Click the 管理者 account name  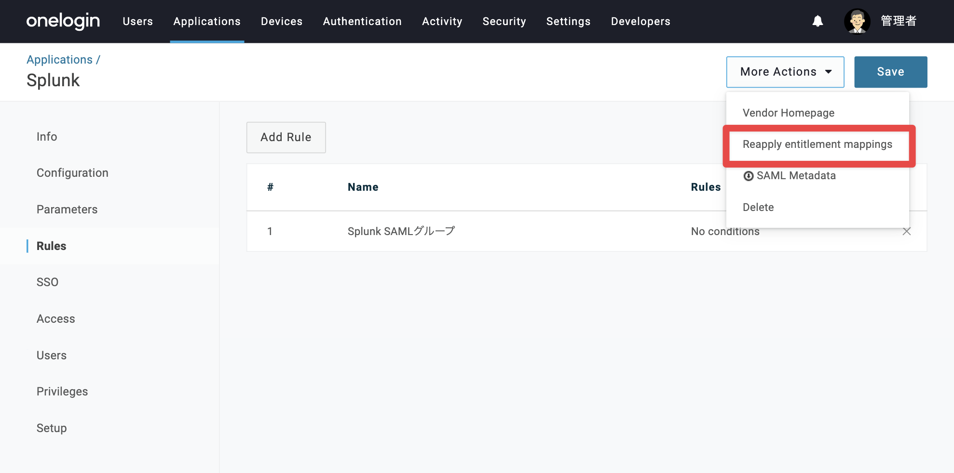[x=899, y=21]
